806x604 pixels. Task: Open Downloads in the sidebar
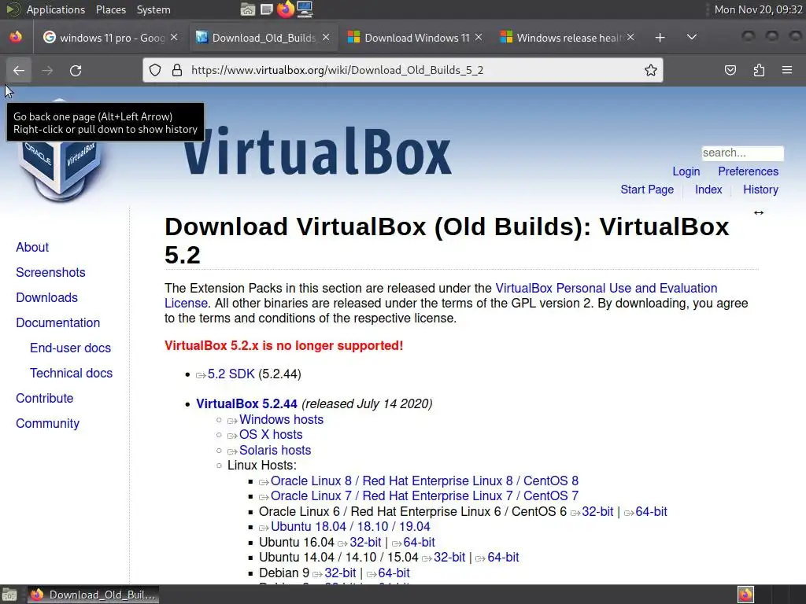(46, 297)
